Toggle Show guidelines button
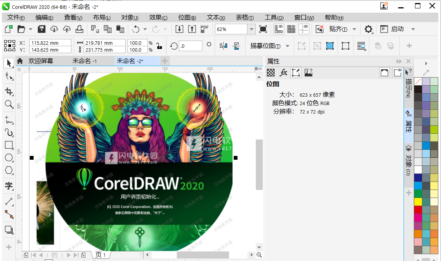This screenshot has height=261, width=441. pyautogui.click(x=304, y=29)
